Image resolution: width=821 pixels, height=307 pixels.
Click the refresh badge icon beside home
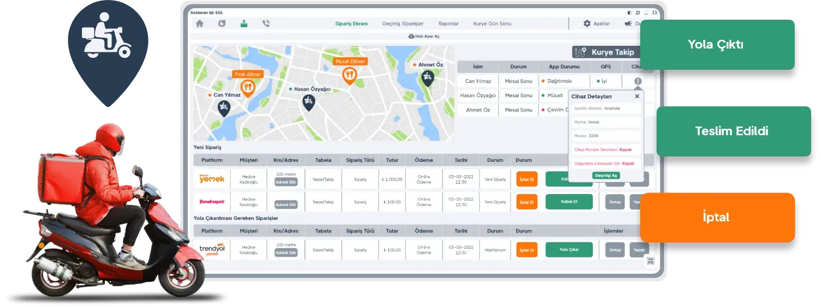[x=221, y=23]
